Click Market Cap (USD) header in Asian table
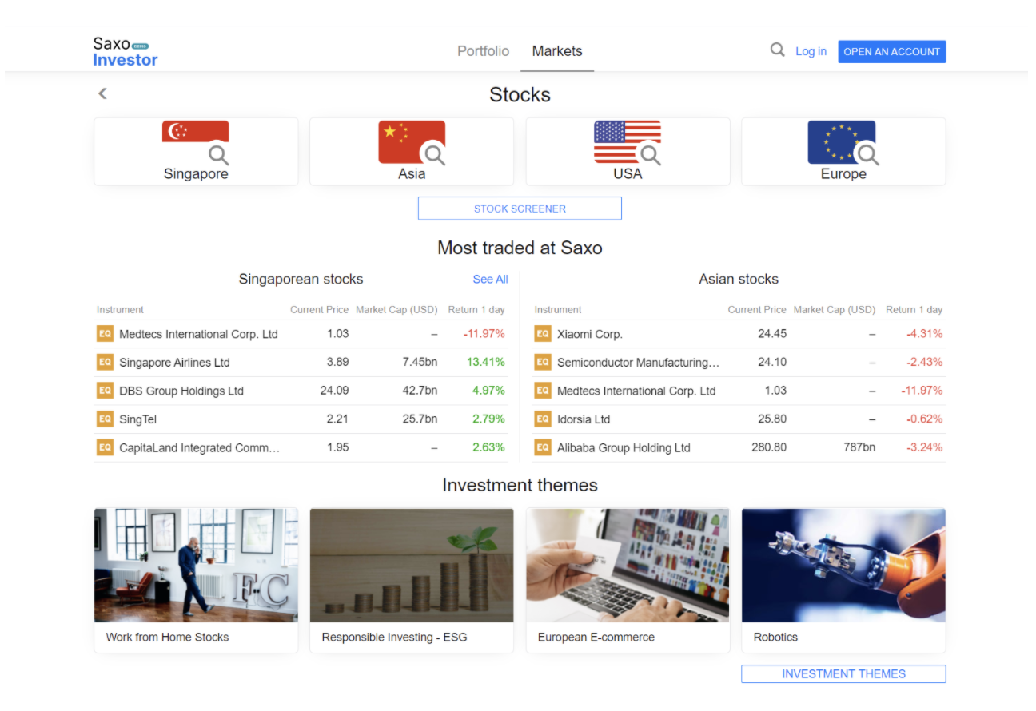Image resolution: width=1036 pixels, height=711 pixels. (x=835, y=309)
